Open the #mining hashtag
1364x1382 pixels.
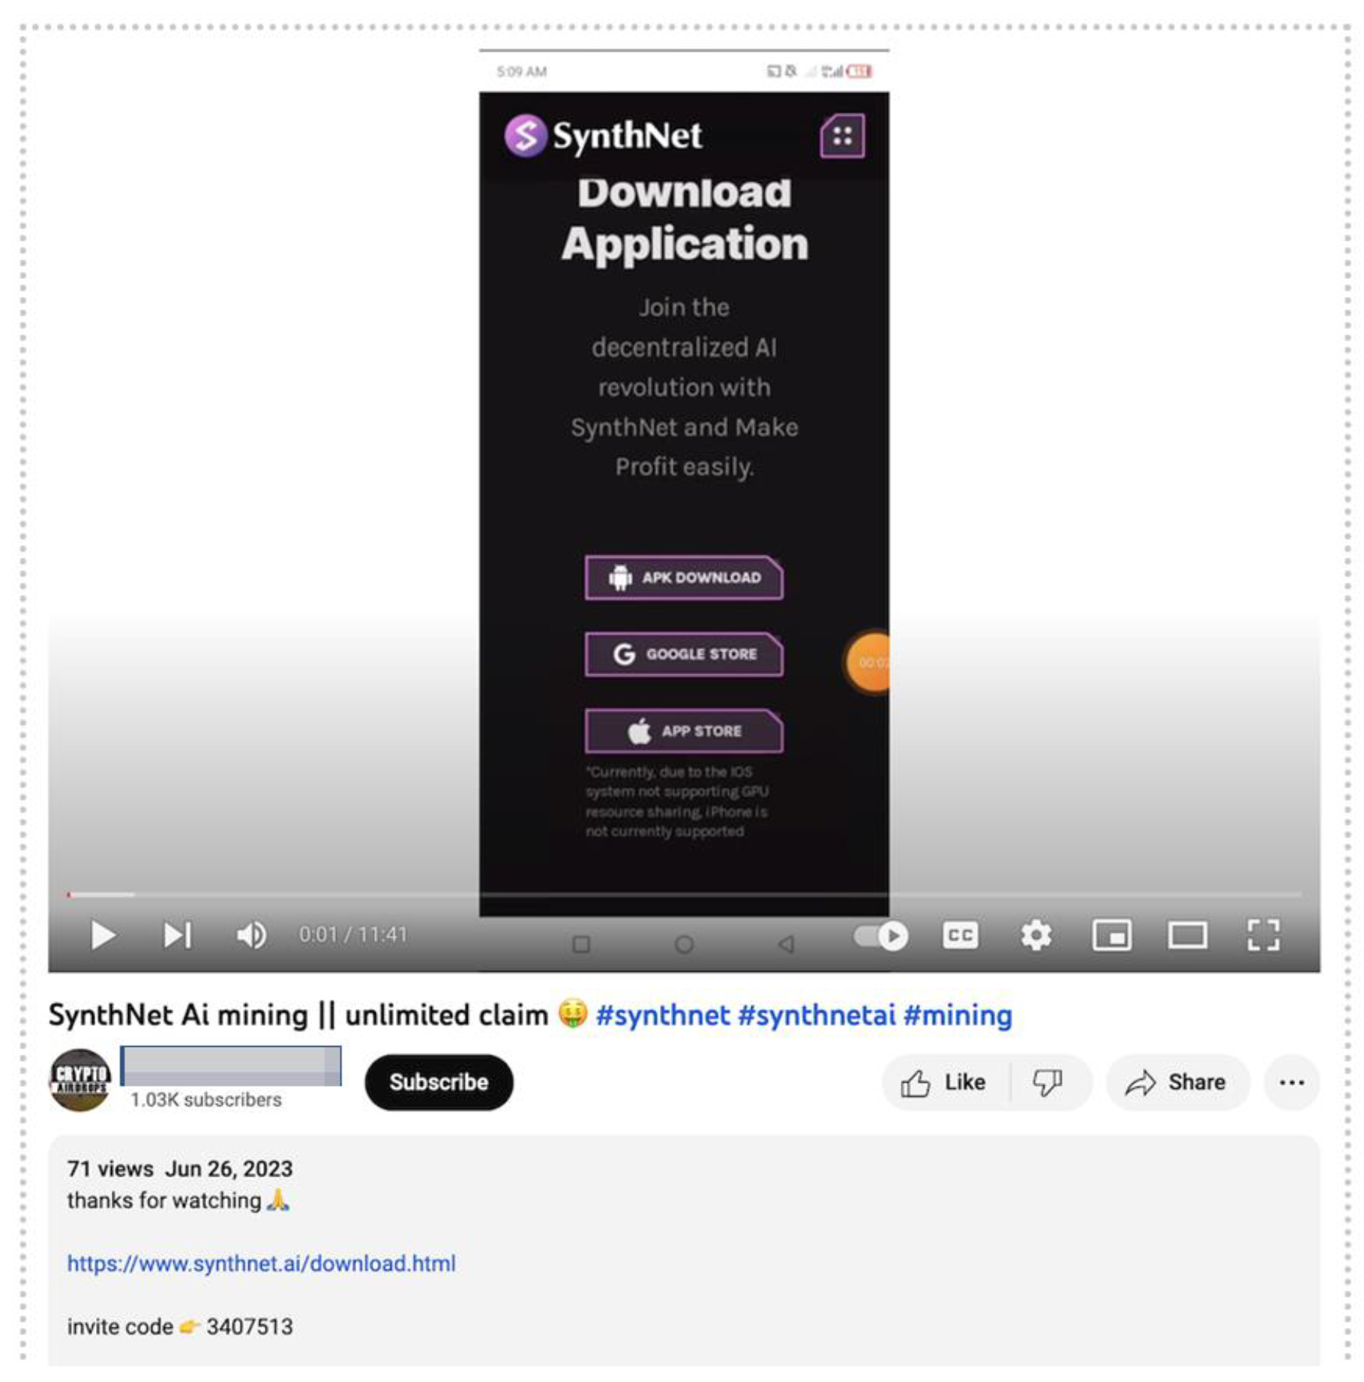[958, 1015]
